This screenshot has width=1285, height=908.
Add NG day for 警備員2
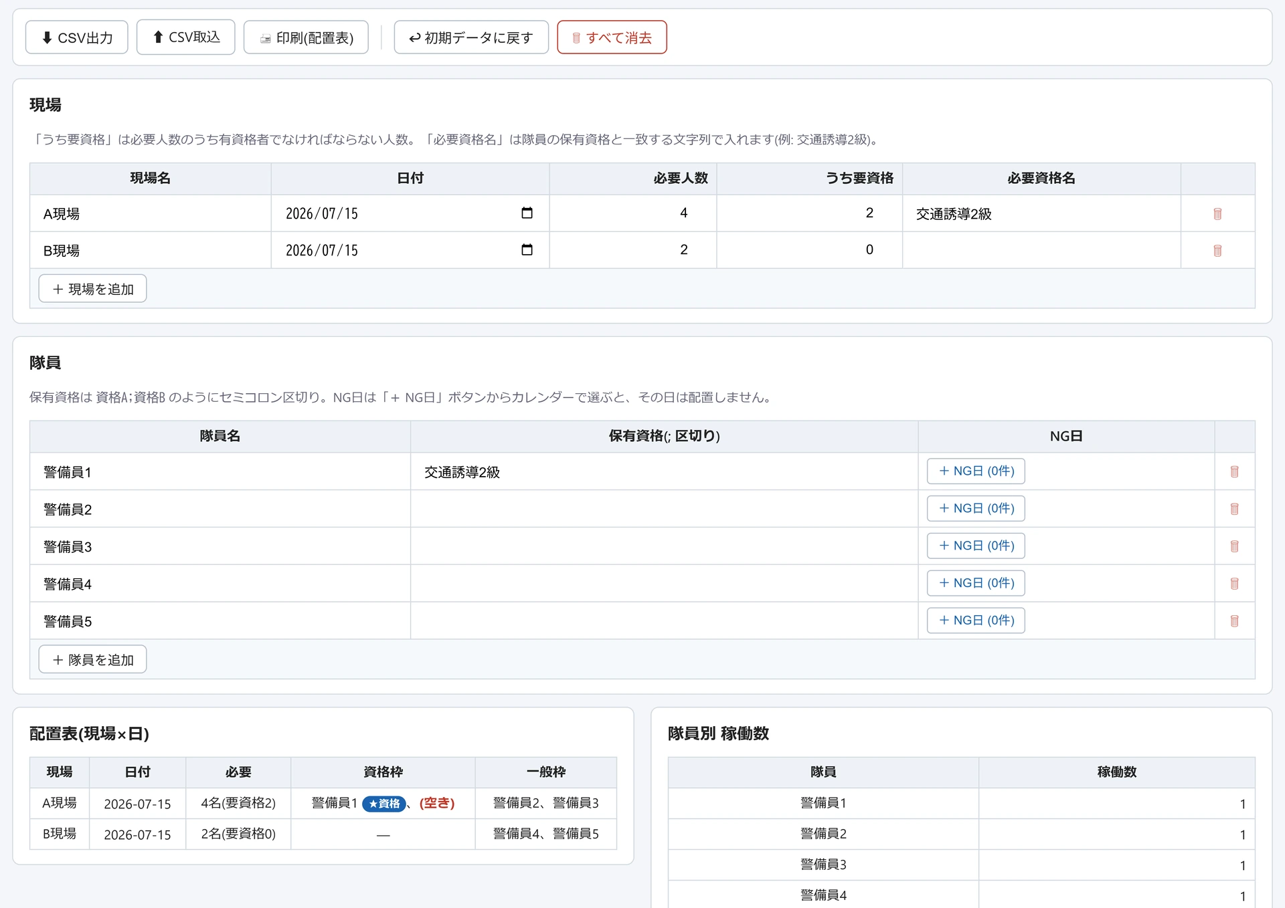coord(976,508)
